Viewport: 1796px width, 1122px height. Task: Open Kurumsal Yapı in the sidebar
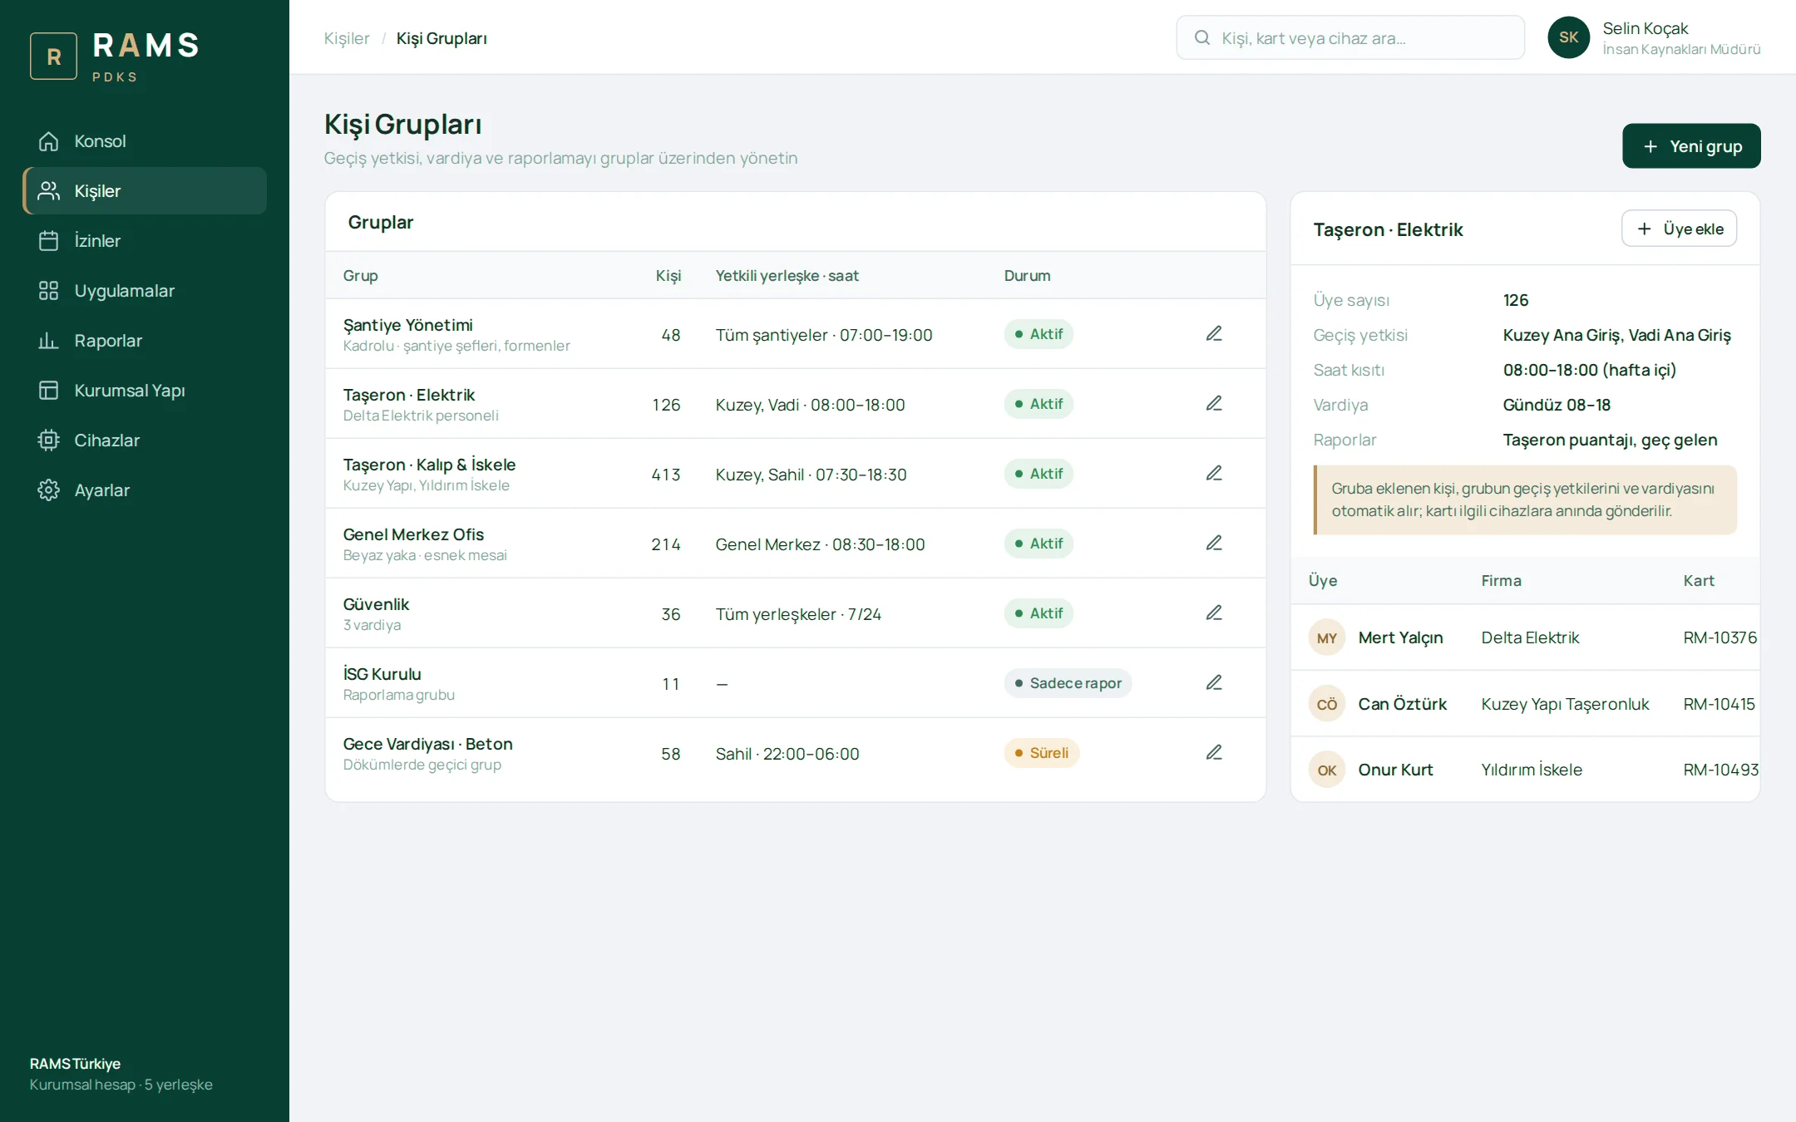point(145,391)
